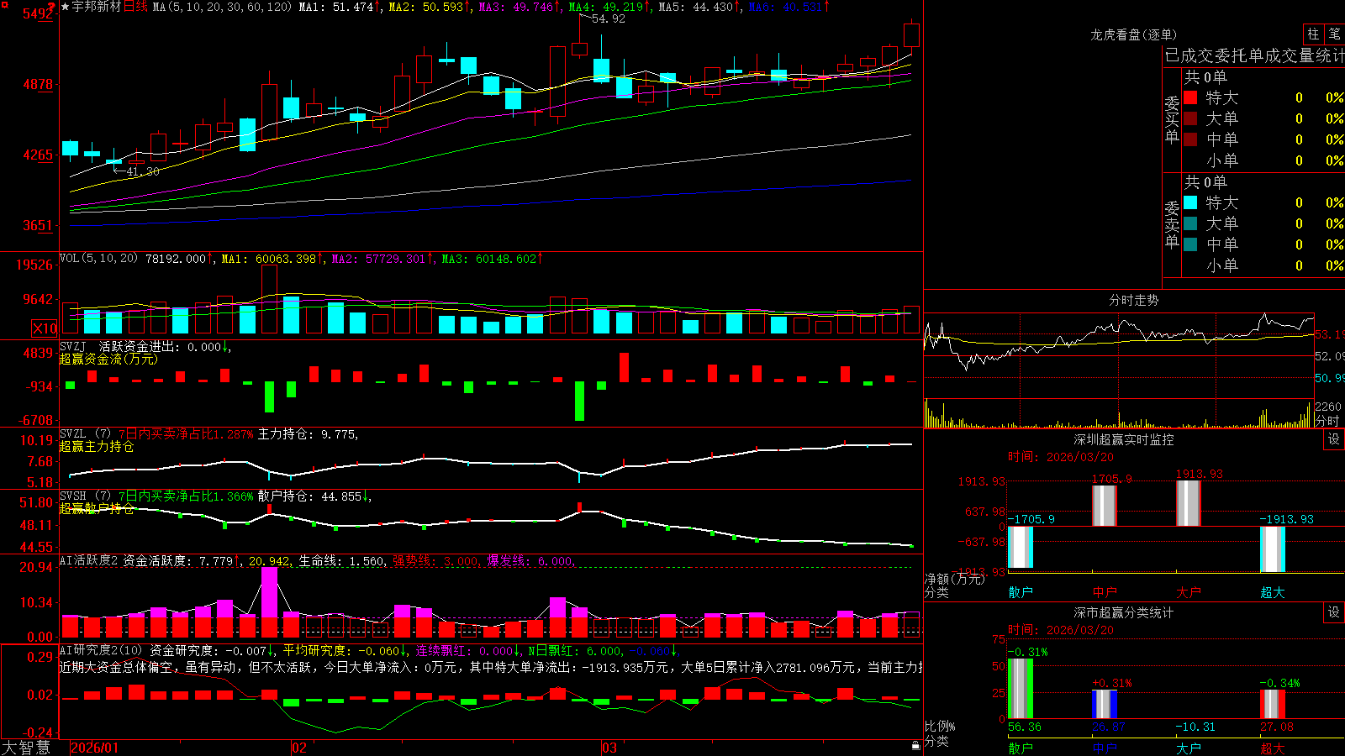Image resolution: width=1345 pixels, height=756 pixels.
Task: Click the 龙虎看盘(逐单) panel title
Action: click(1133, 34)
